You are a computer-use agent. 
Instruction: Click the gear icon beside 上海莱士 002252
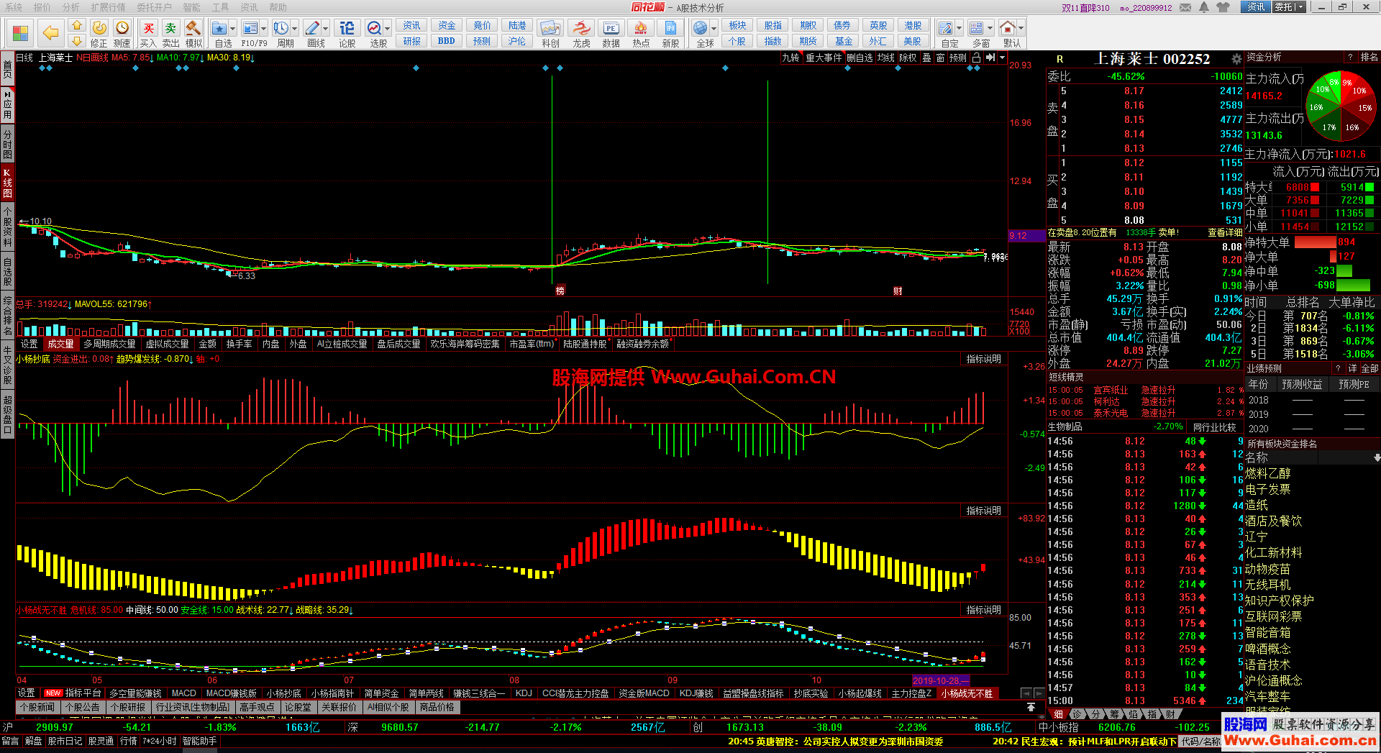[1236, 59]
